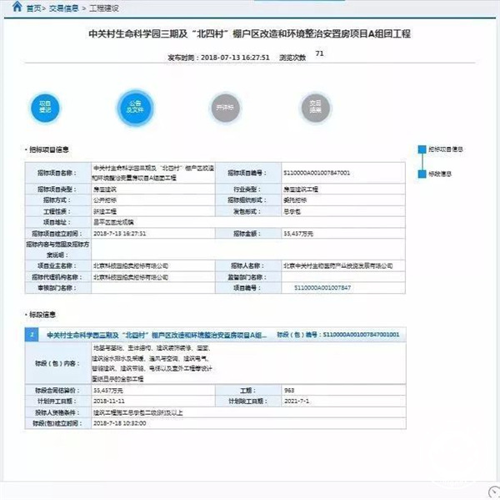This screenshot has width=500, height=500.
Task: Click the 新建工程 project nature cell
Action: click(x=153, y=211)
